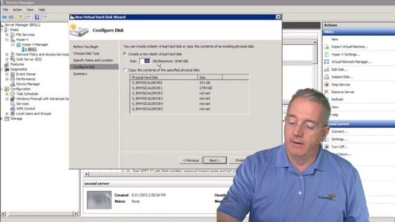The width and height of the screenshot is (395, 222).
Task: Expand the Task Scheduler node
Action: pos(7,94)
